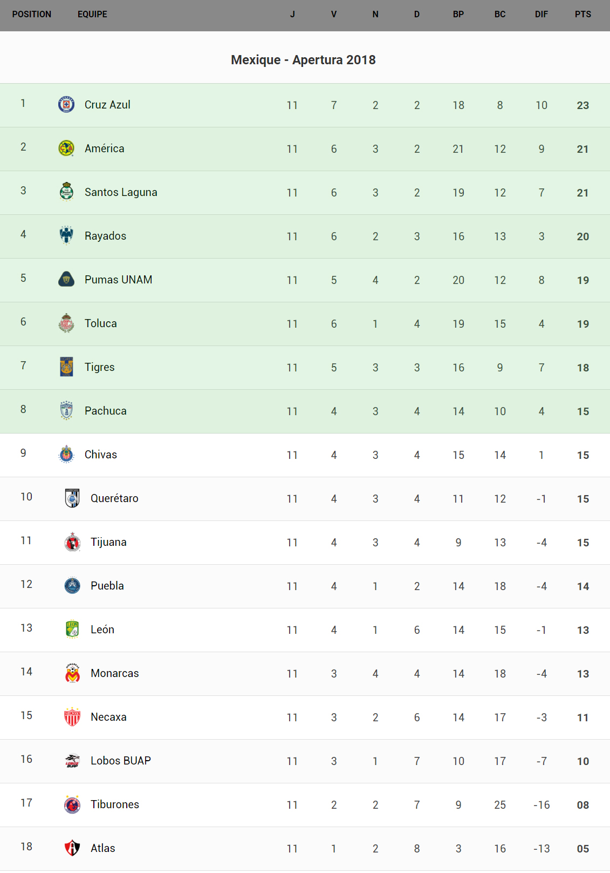The image size is (610, 873).
Task: Select the DIF column header
Action: tap(541, 15)
